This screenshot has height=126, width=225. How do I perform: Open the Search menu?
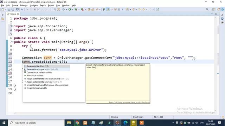pyautogui.click(x=43, y=6)
